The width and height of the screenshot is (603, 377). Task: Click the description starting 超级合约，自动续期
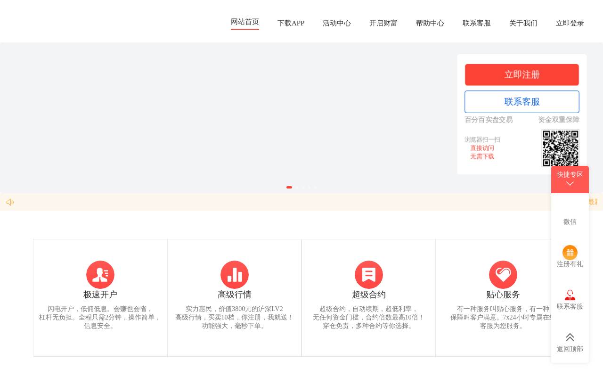click(x=369, y=318)
